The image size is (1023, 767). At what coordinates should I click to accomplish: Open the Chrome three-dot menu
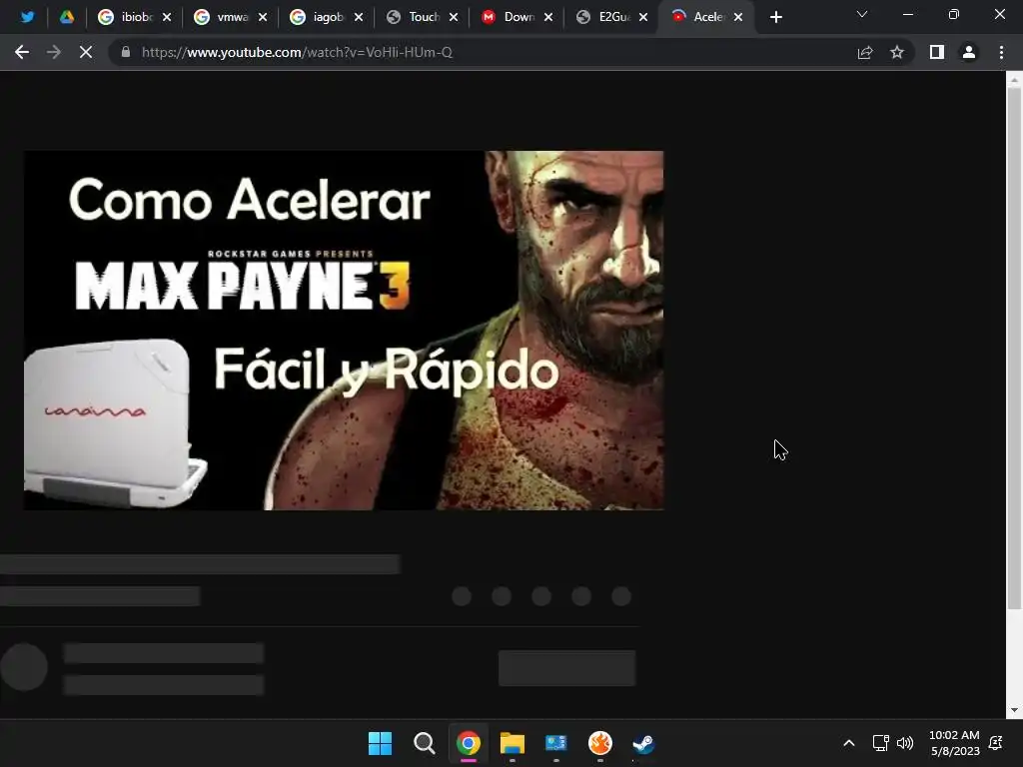tap(1001, 52)
